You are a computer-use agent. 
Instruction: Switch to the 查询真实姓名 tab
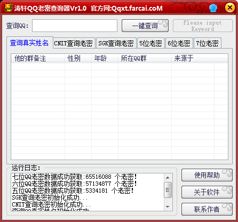coord(29,43)
